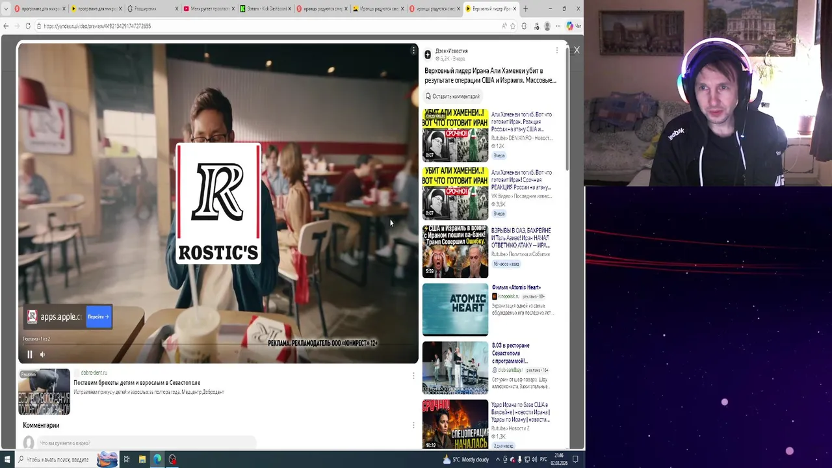The height and width of the screenshot is (468, 832).
Task: Go back in the browser
Action: click(x=6, y=26)
